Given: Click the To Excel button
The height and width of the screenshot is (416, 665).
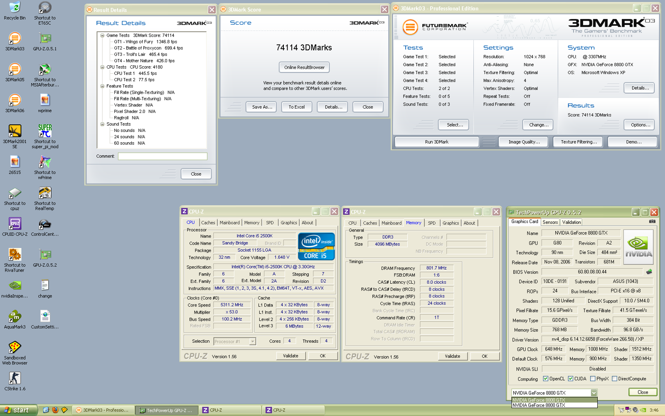Looking at the screenshot, I should pos(297,107).
